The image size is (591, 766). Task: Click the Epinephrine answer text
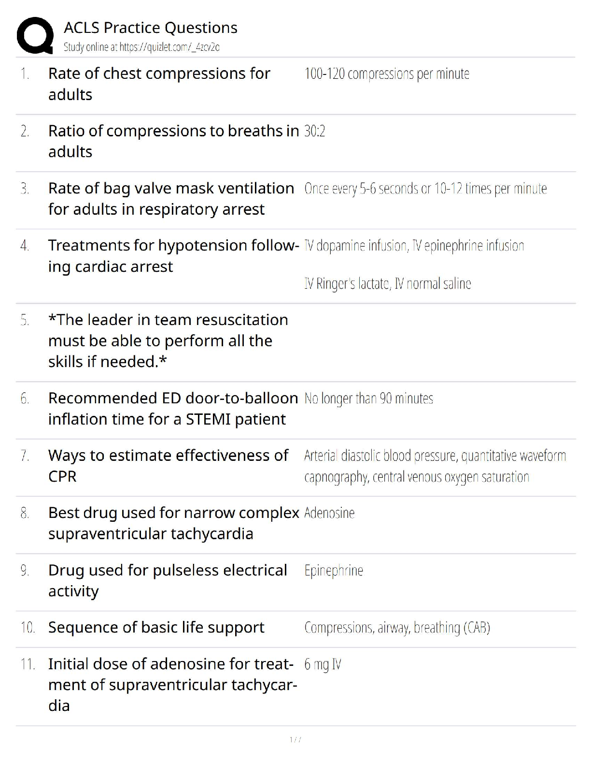point(334,571)
